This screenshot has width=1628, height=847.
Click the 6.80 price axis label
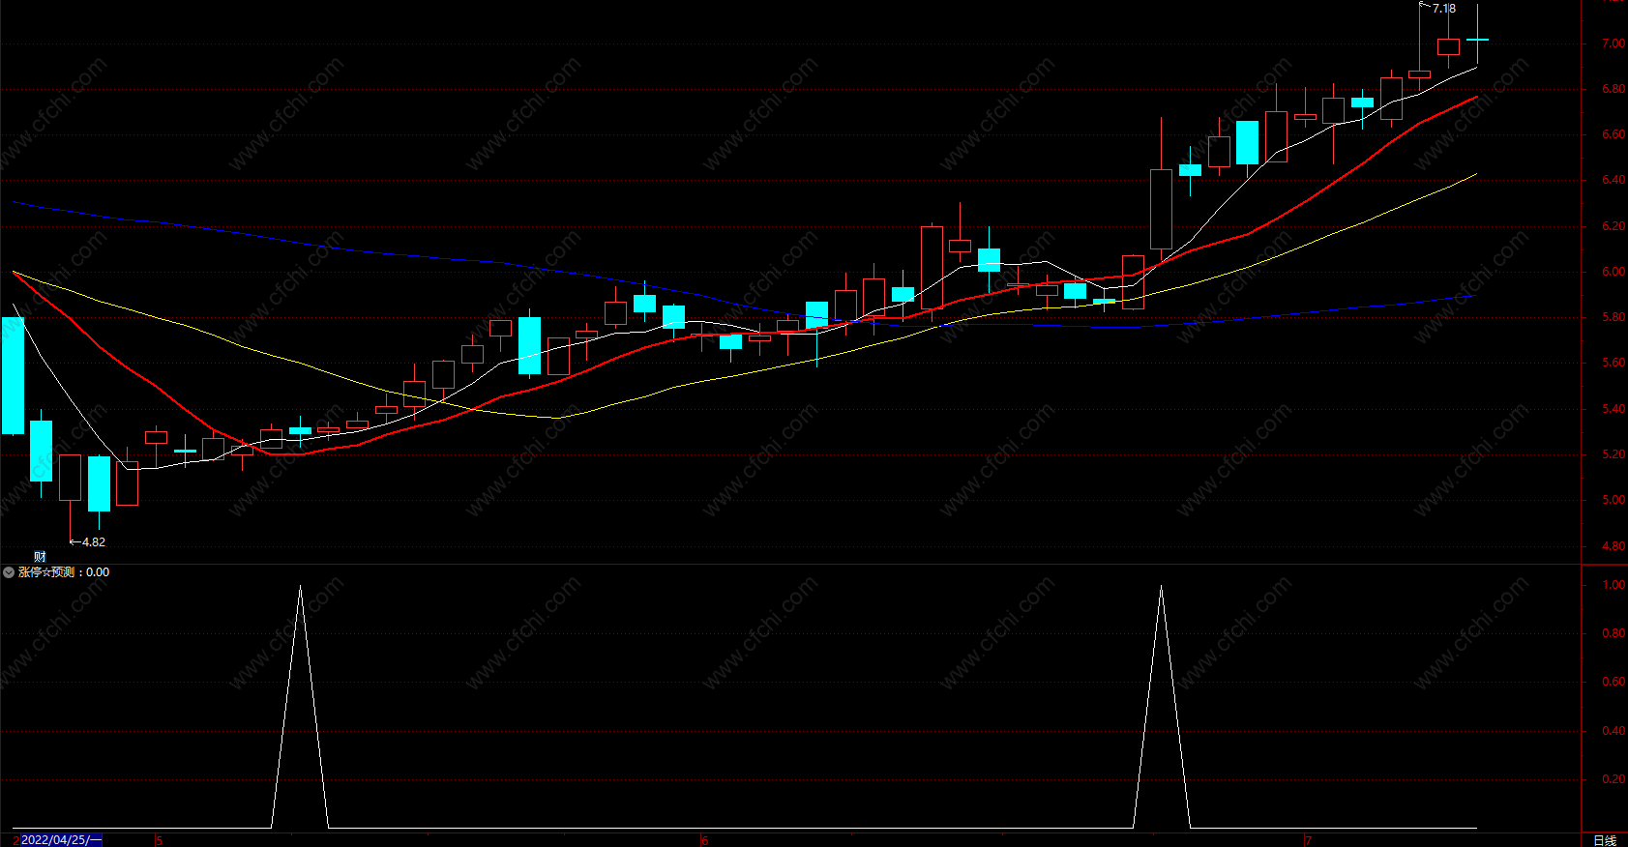1613,89
